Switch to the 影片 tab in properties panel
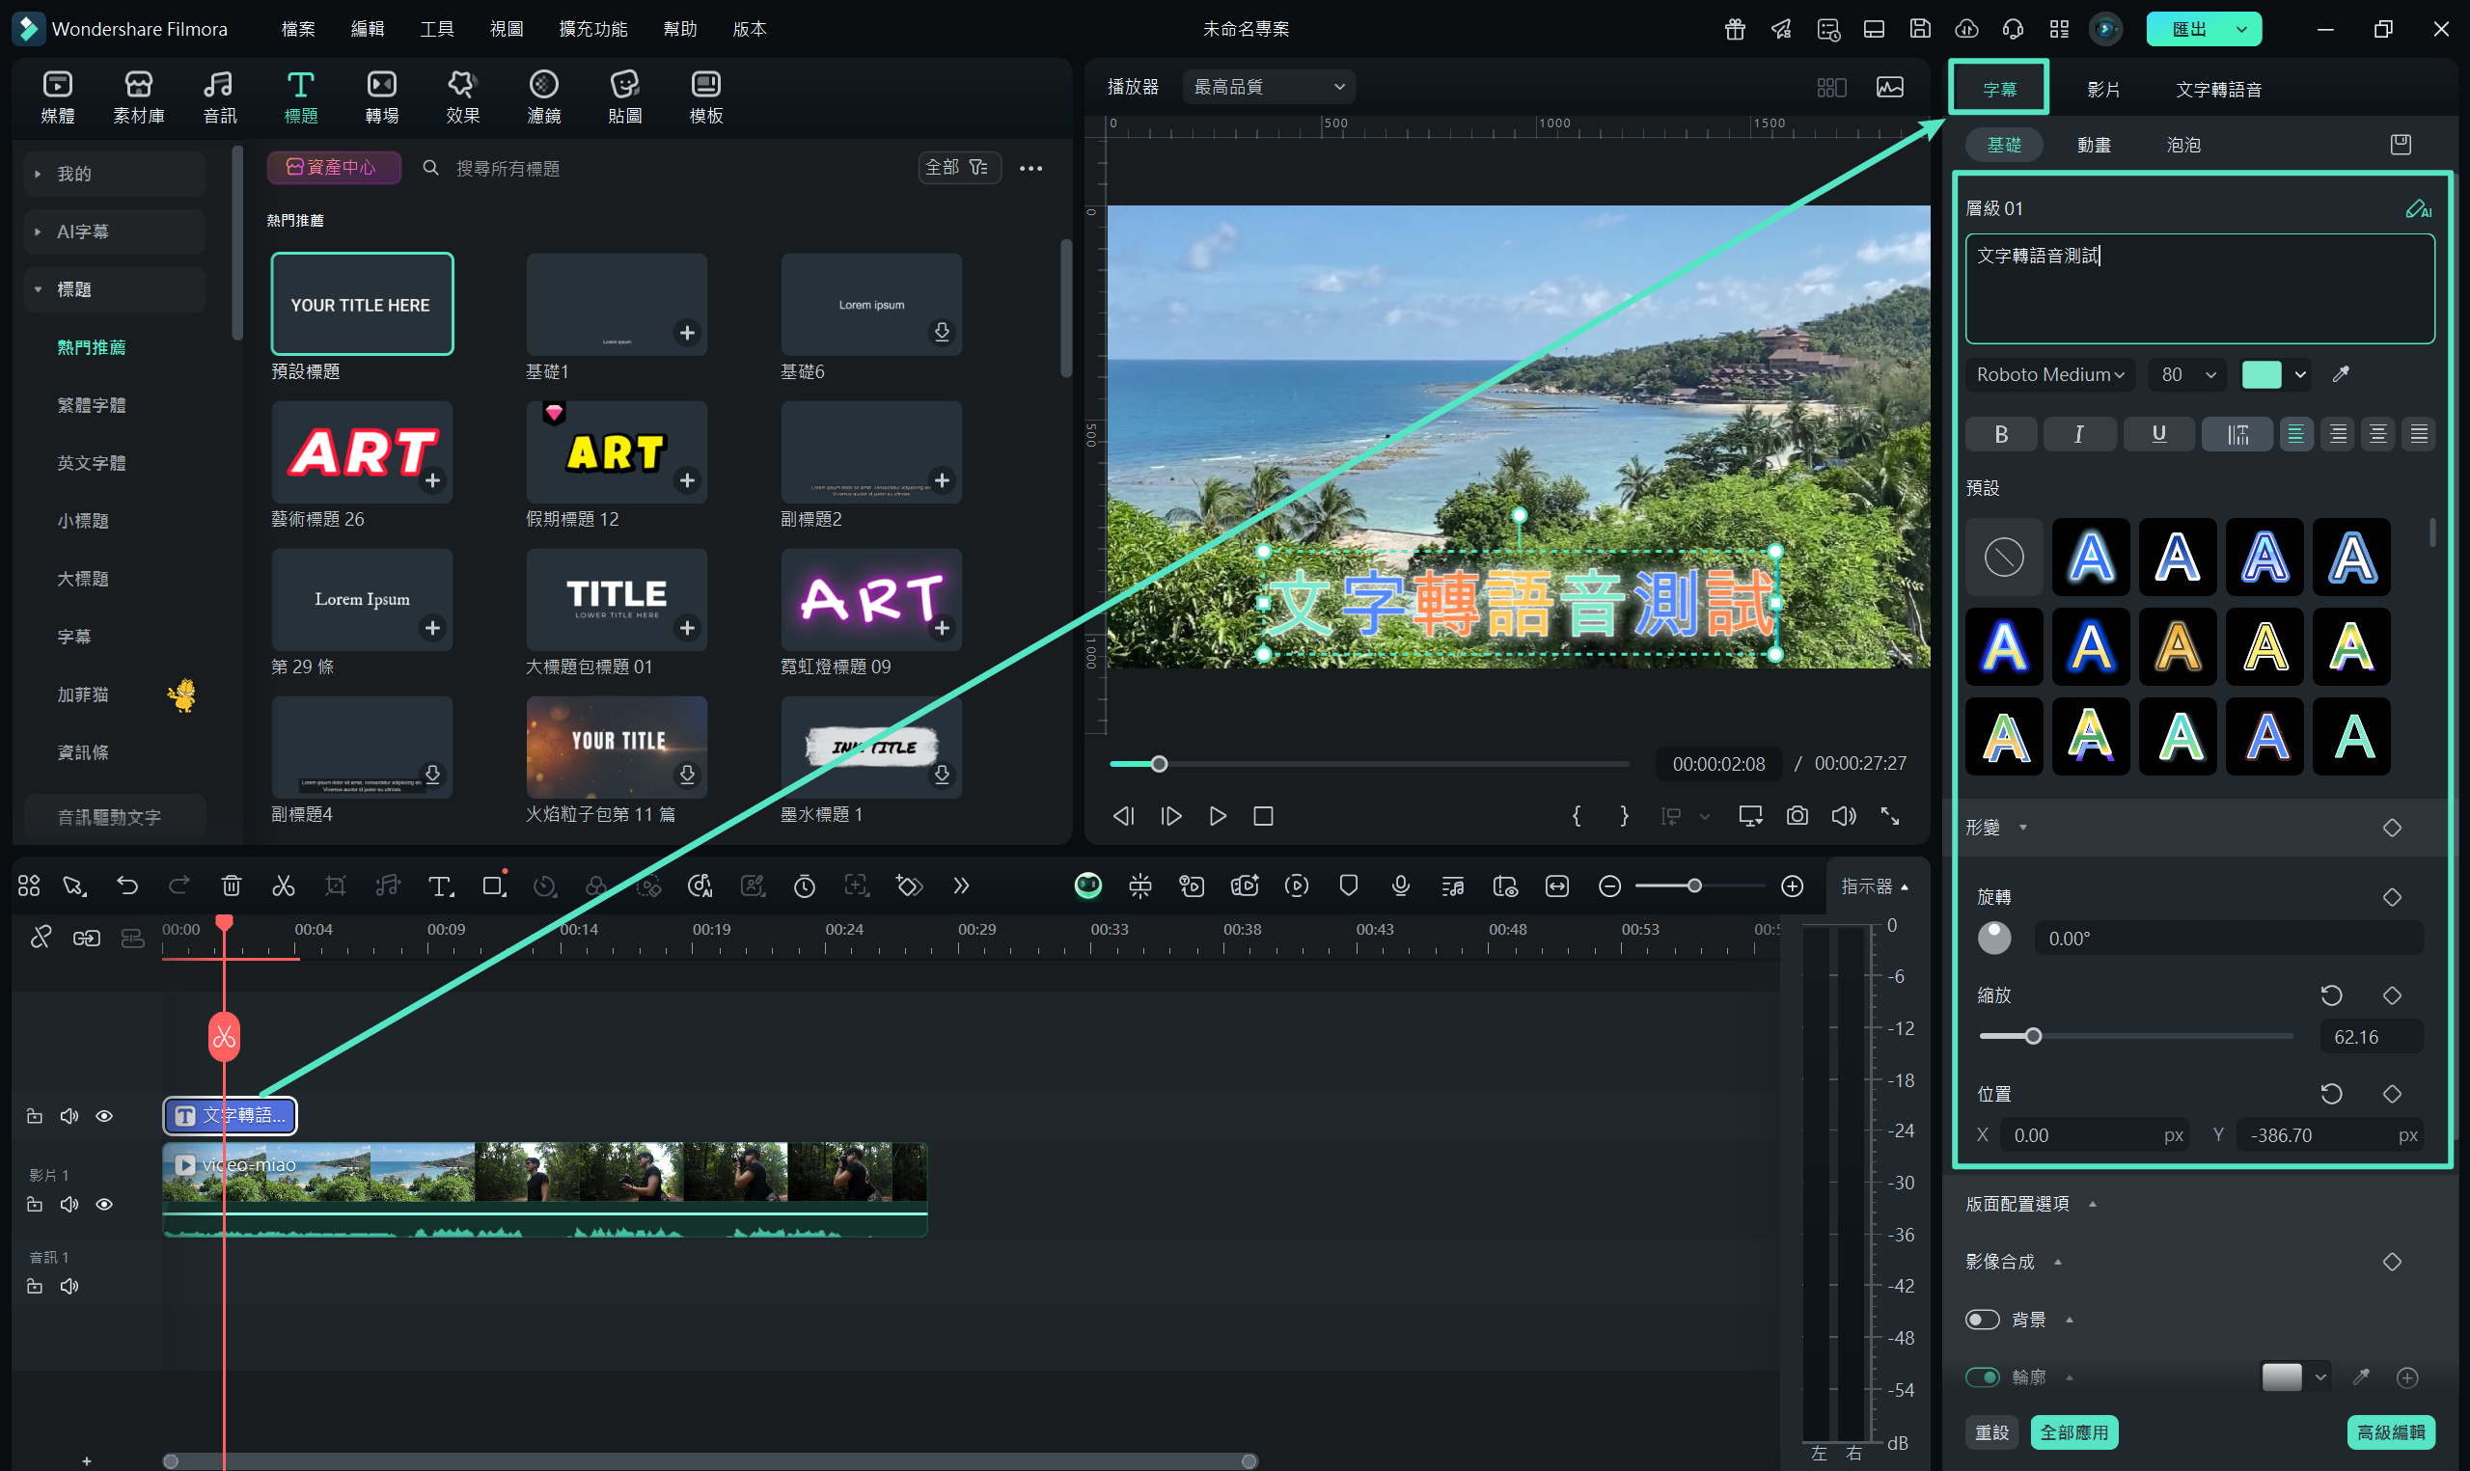The height and width of the screenshot is (1471, 2470). [x=2103, y=89]
